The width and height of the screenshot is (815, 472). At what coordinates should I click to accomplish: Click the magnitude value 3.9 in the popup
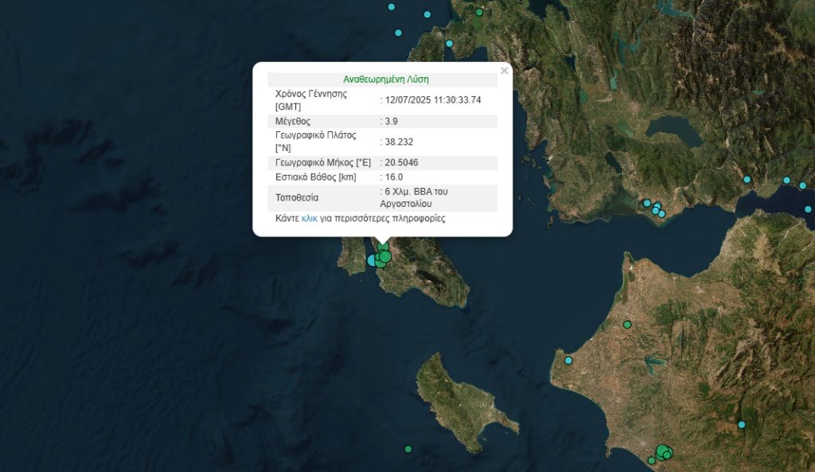(392, 121)
